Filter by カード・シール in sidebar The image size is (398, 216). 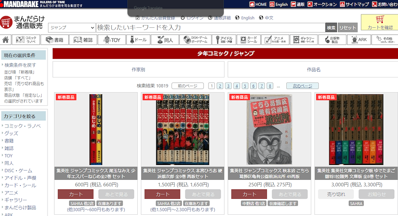[20, 185]
